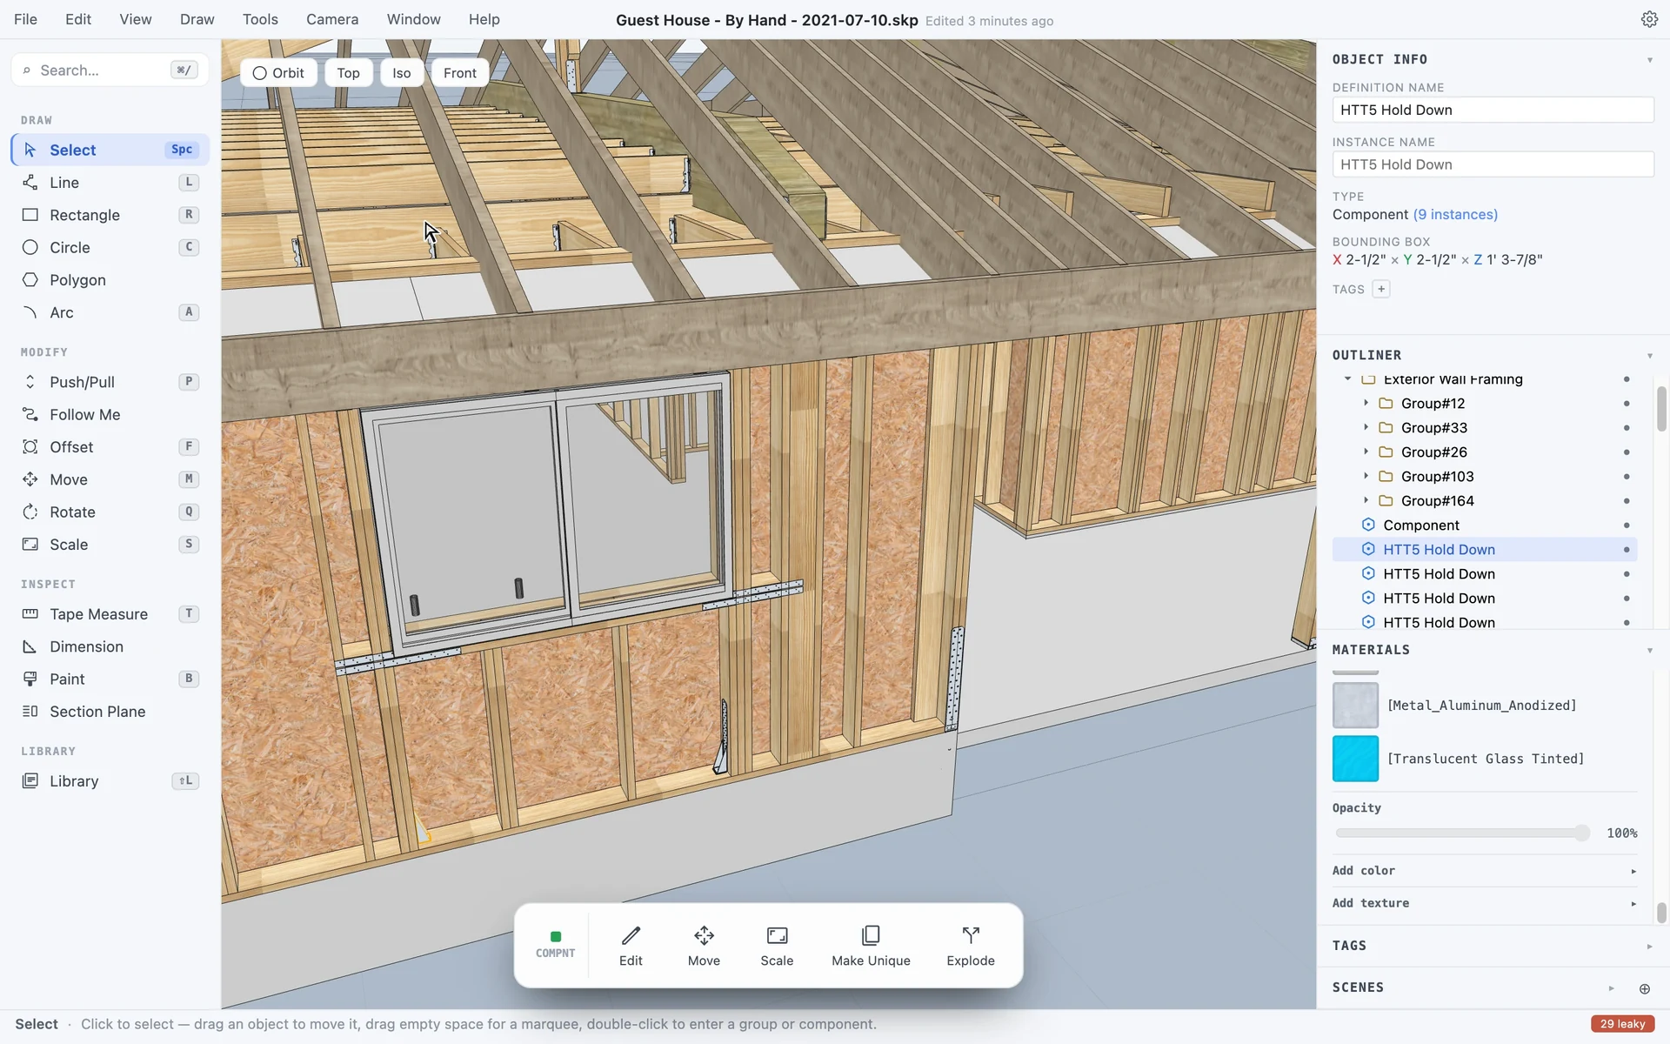Click Scale in floating component toolbar
This screenshot has width=1670, height=1044.
tap(777, 946)
